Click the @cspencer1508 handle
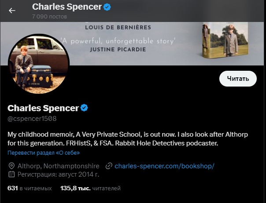266x203 pixels. [x=32, y=119]
